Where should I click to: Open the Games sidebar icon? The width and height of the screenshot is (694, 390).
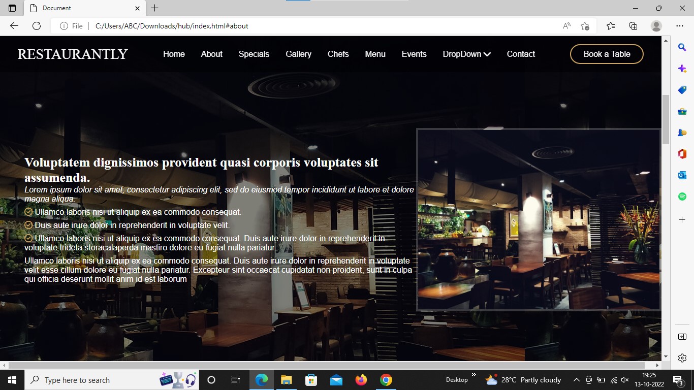click(x=682, y=133)
